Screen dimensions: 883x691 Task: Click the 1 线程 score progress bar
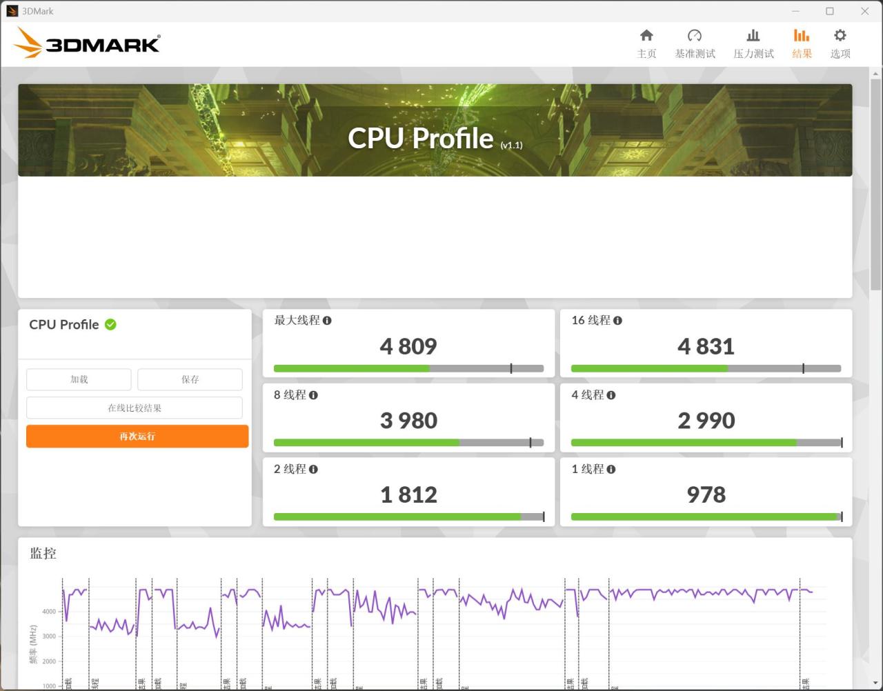coord(706,517)
